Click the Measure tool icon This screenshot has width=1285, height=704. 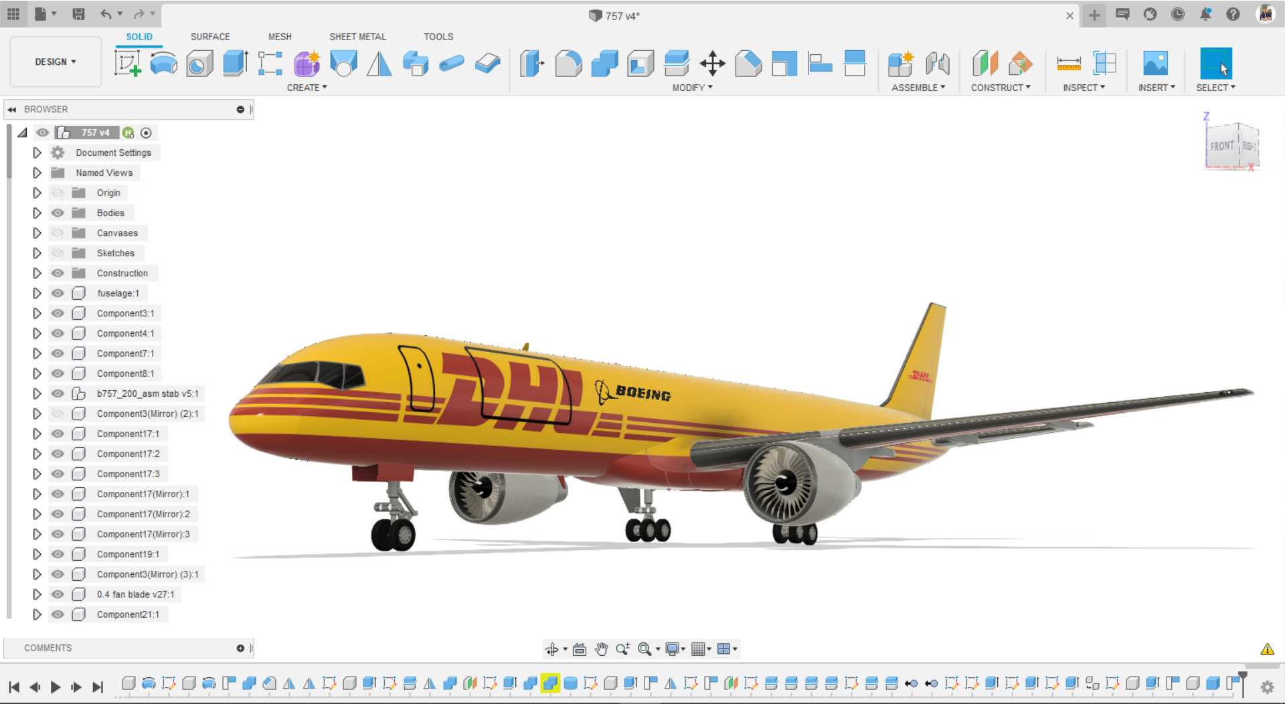(1069, 64)
